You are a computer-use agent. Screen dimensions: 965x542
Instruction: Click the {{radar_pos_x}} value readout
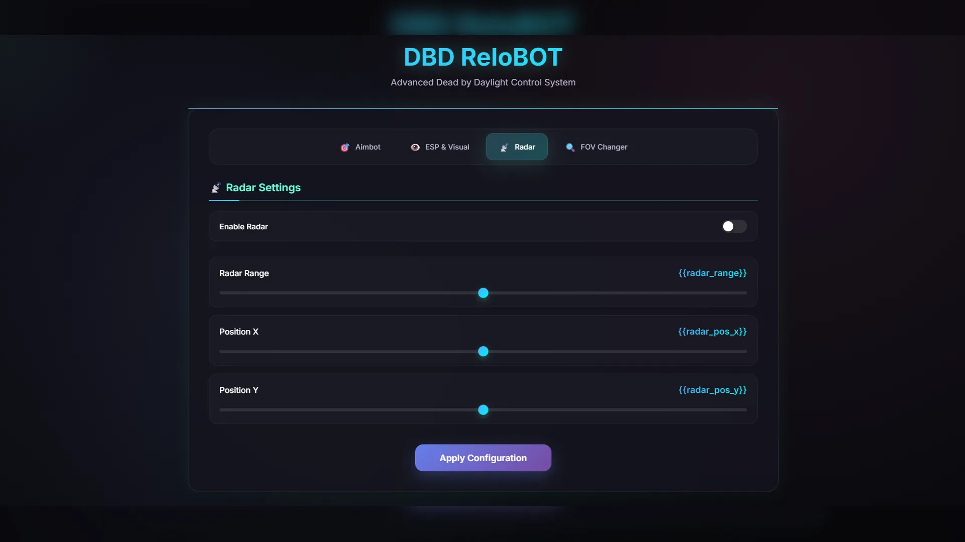[x=712, y=332]
